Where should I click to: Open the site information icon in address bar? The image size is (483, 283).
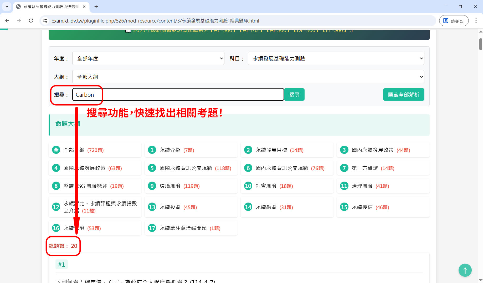tap(45, 21)
